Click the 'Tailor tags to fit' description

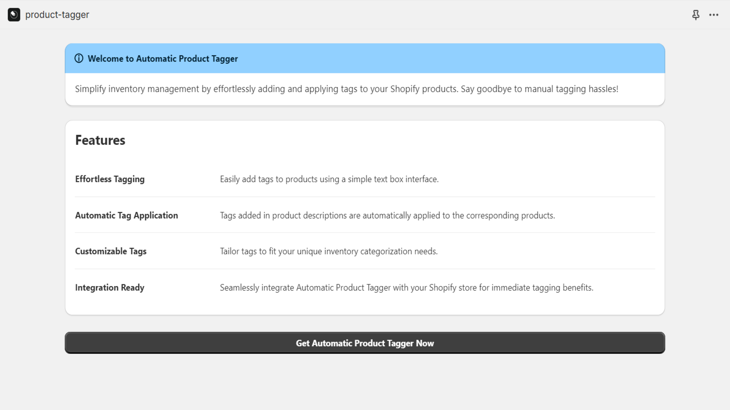[328, 251]
